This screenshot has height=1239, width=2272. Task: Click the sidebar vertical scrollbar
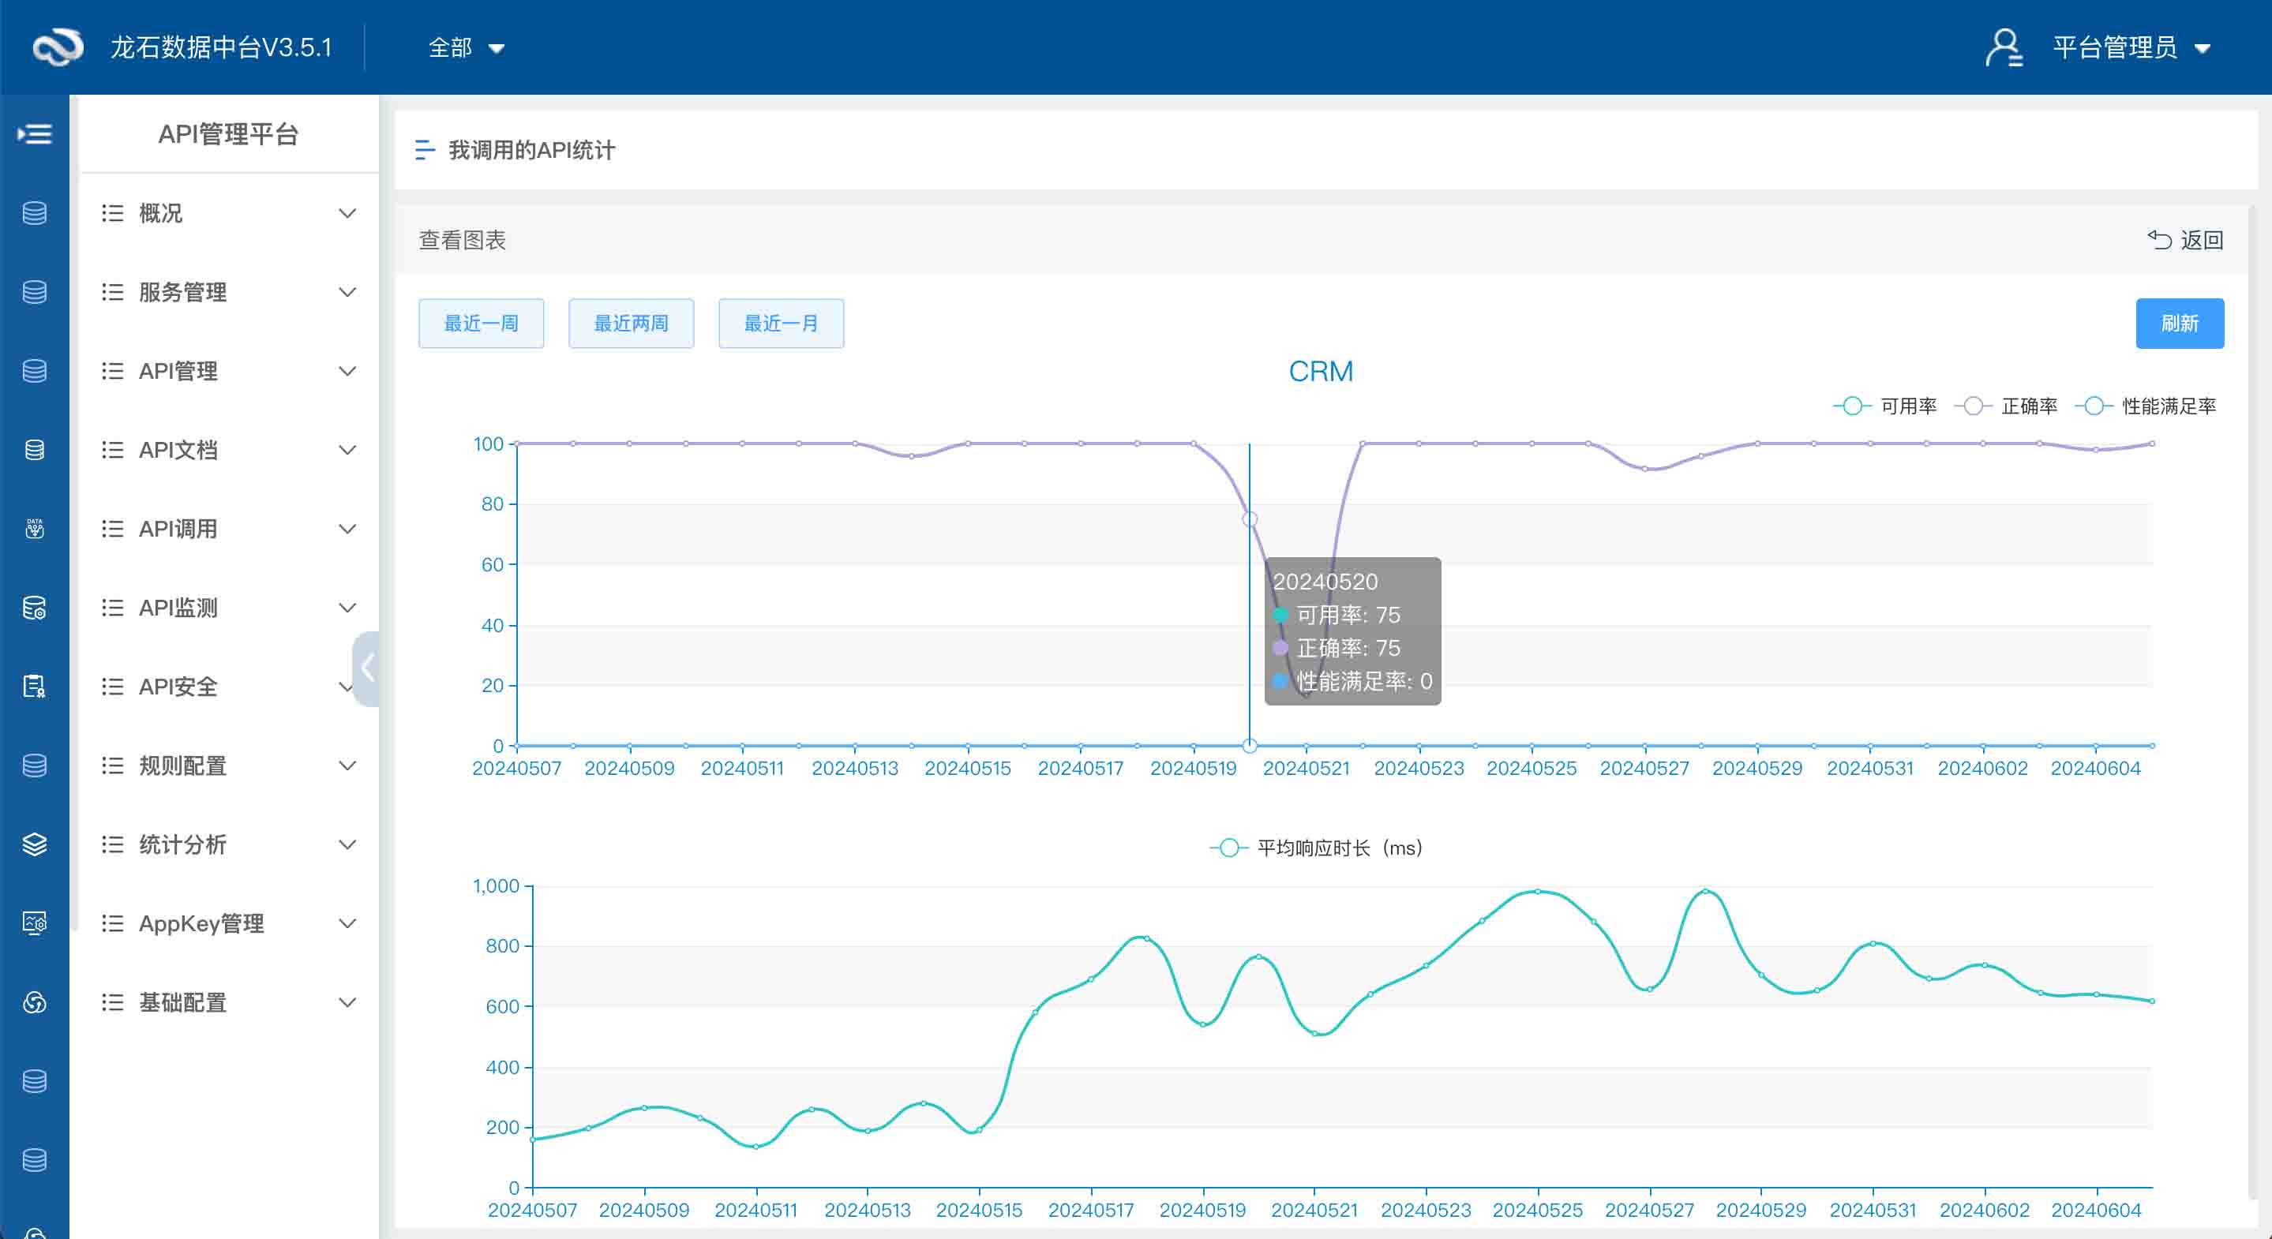click(75, 513)
